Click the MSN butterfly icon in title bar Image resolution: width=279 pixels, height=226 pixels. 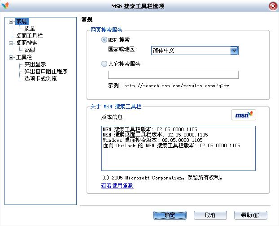click(5, 6)
